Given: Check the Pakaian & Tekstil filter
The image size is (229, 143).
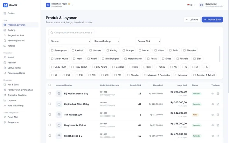Looking at the screenshot, I should coord(195,75).
